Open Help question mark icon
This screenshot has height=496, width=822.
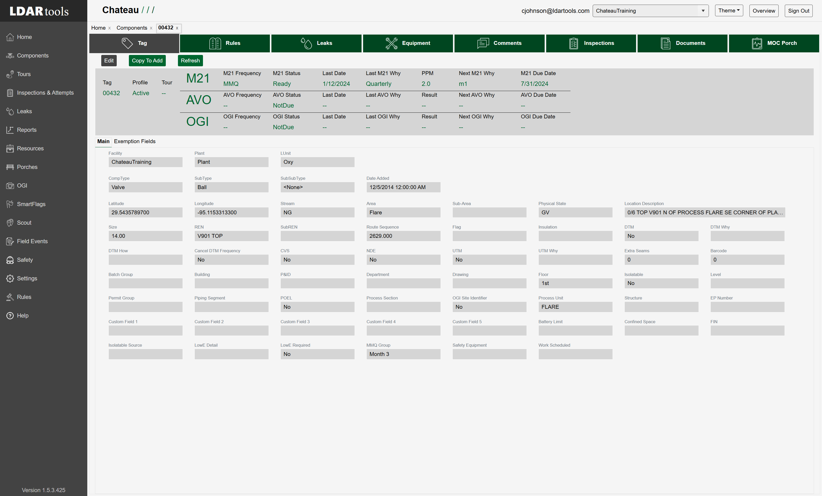10,316
